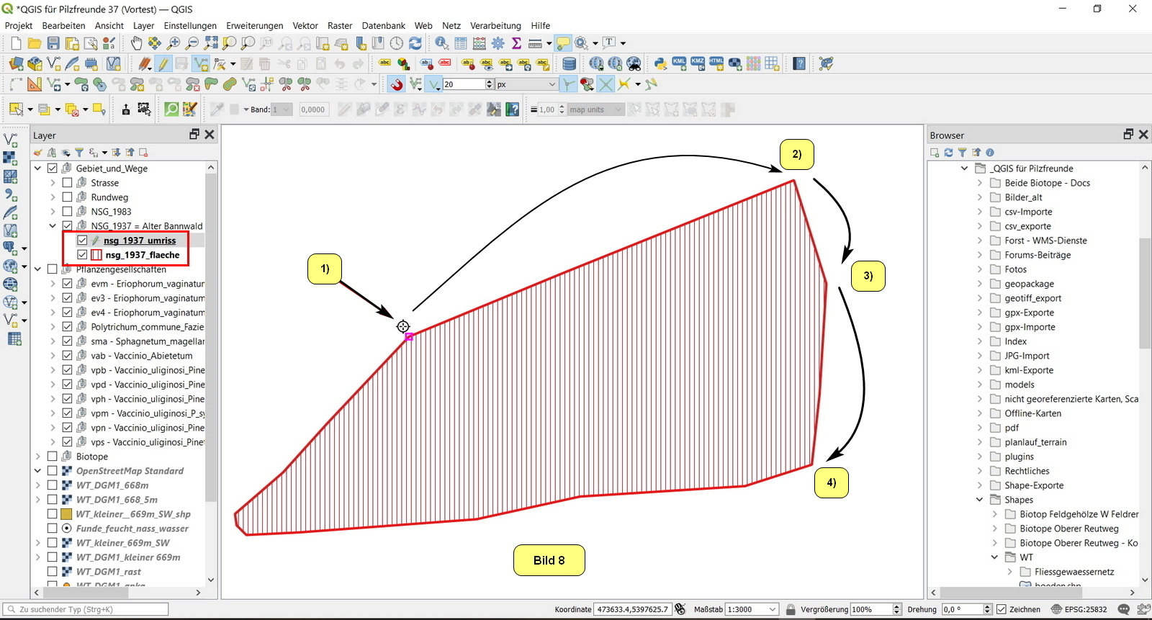Image resolution: width=1152 pixels, height=620 pixels.
Task: Open the Identify Features tool
Action: pos(441,43)
